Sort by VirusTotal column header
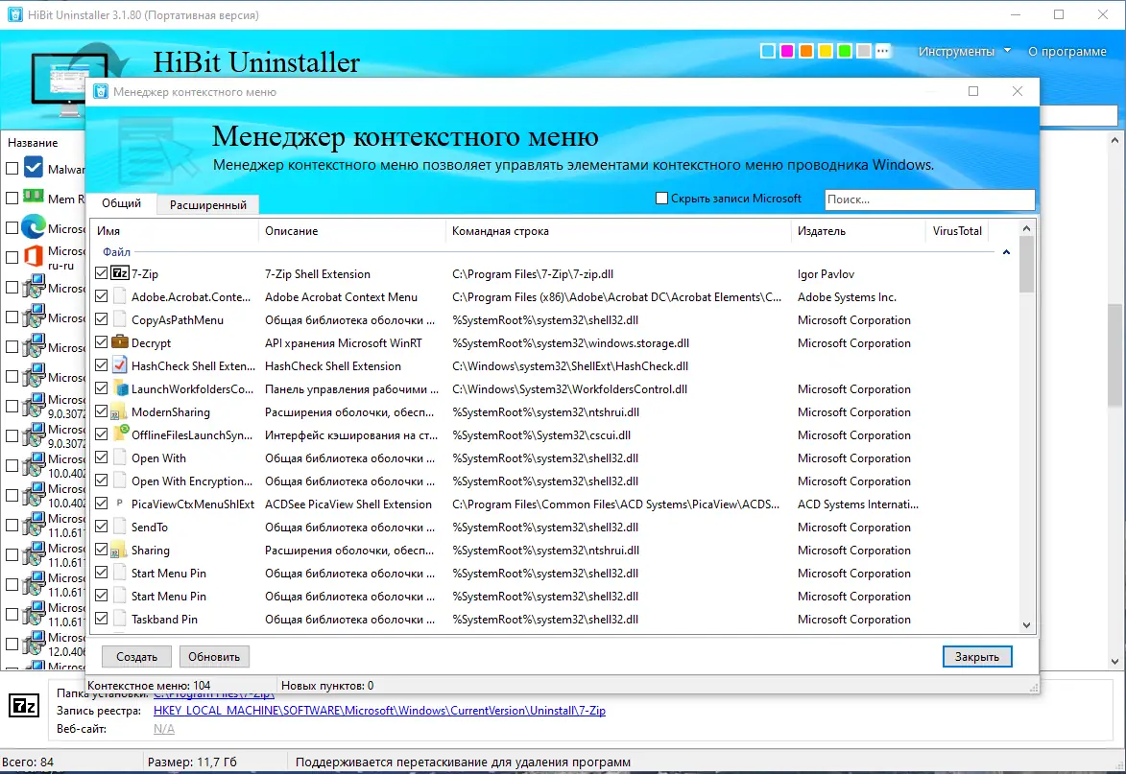 [x=956, y=231]
